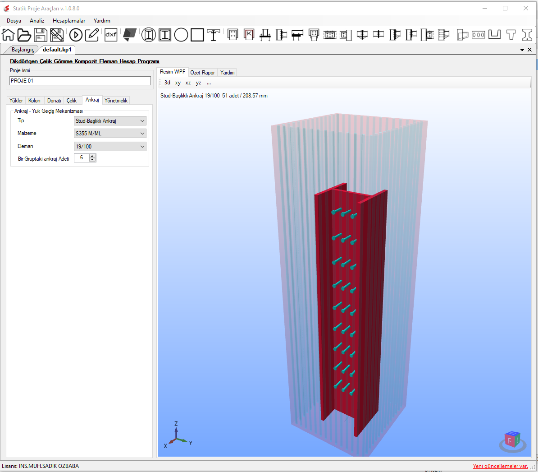Click the U-shaped channel section icon
This screenshot has height=472, width=538.
(x=494, y=34)
